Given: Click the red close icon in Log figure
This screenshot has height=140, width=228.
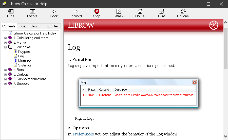Looking at the screenshot, I should (195, 82).
